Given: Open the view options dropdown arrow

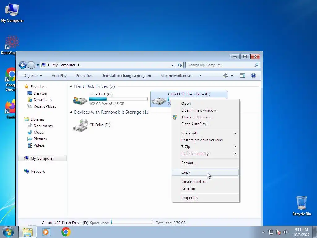Looking at the screenshot, I should tap(232, 76).
